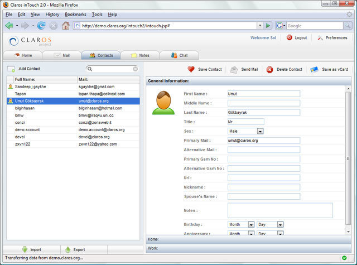Click the person icon beside Umut Gökbayrak

pos(11,101)
